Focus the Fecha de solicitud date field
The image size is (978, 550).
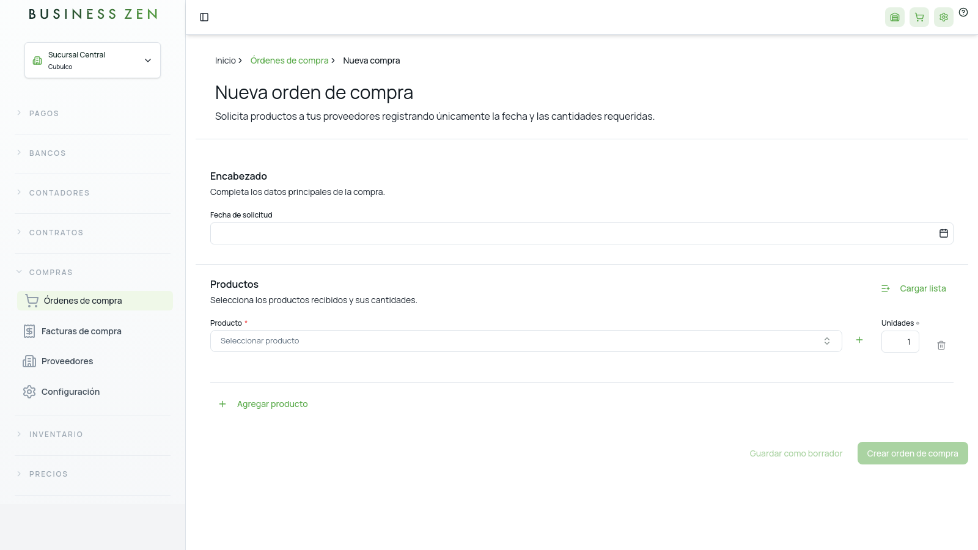pos(582,233)
